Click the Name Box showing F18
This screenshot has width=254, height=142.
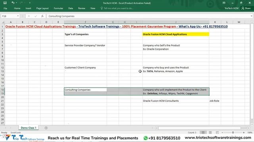point(9,16)
